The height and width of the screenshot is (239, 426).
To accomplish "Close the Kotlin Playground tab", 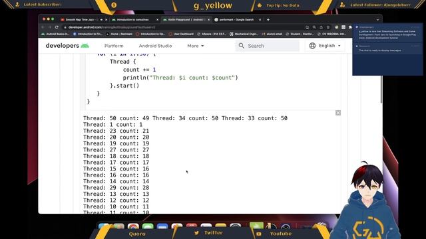I will pos(208,20).
